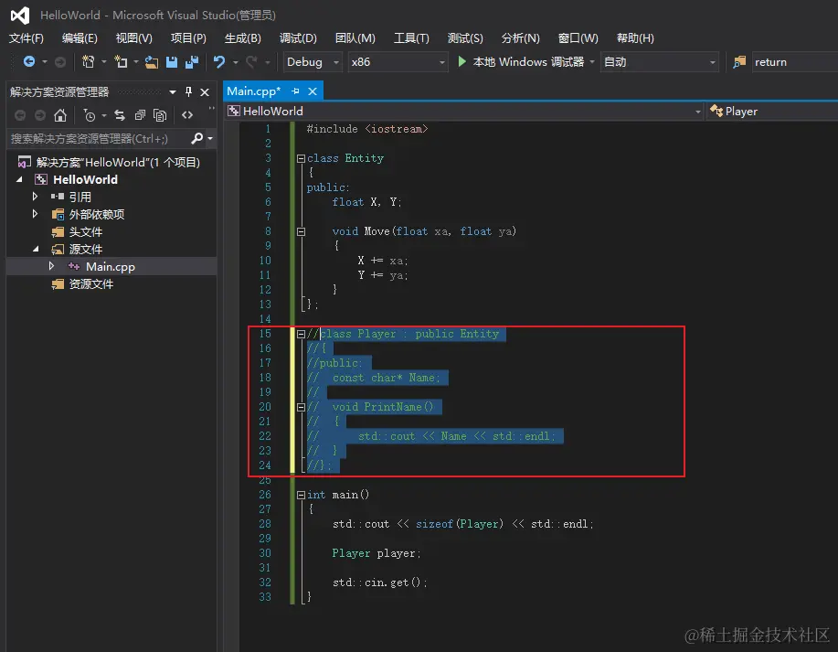Click Solution Explorer's Home icon
The height and width of the screenshot is (652, 838).
pos(60,115)
